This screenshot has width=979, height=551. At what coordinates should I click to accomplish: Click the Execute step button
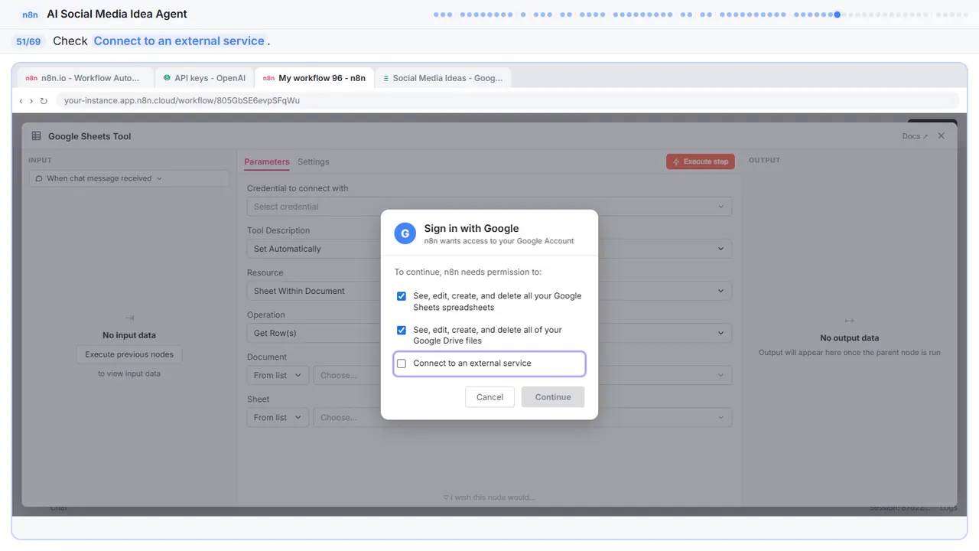coord(701,162)
